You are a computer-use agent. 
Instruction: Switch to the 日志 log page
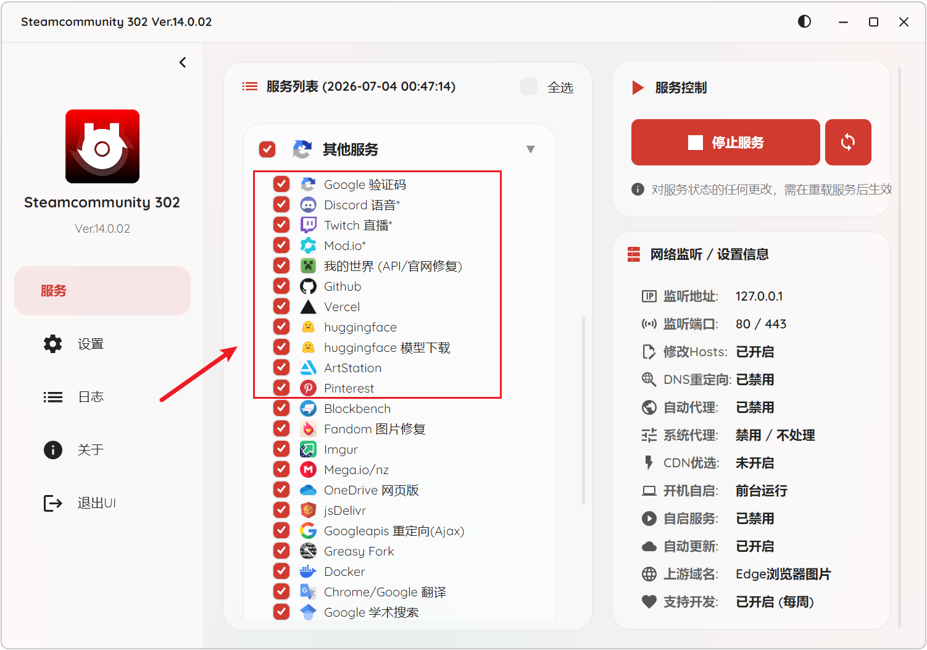[x=102, y=397]
